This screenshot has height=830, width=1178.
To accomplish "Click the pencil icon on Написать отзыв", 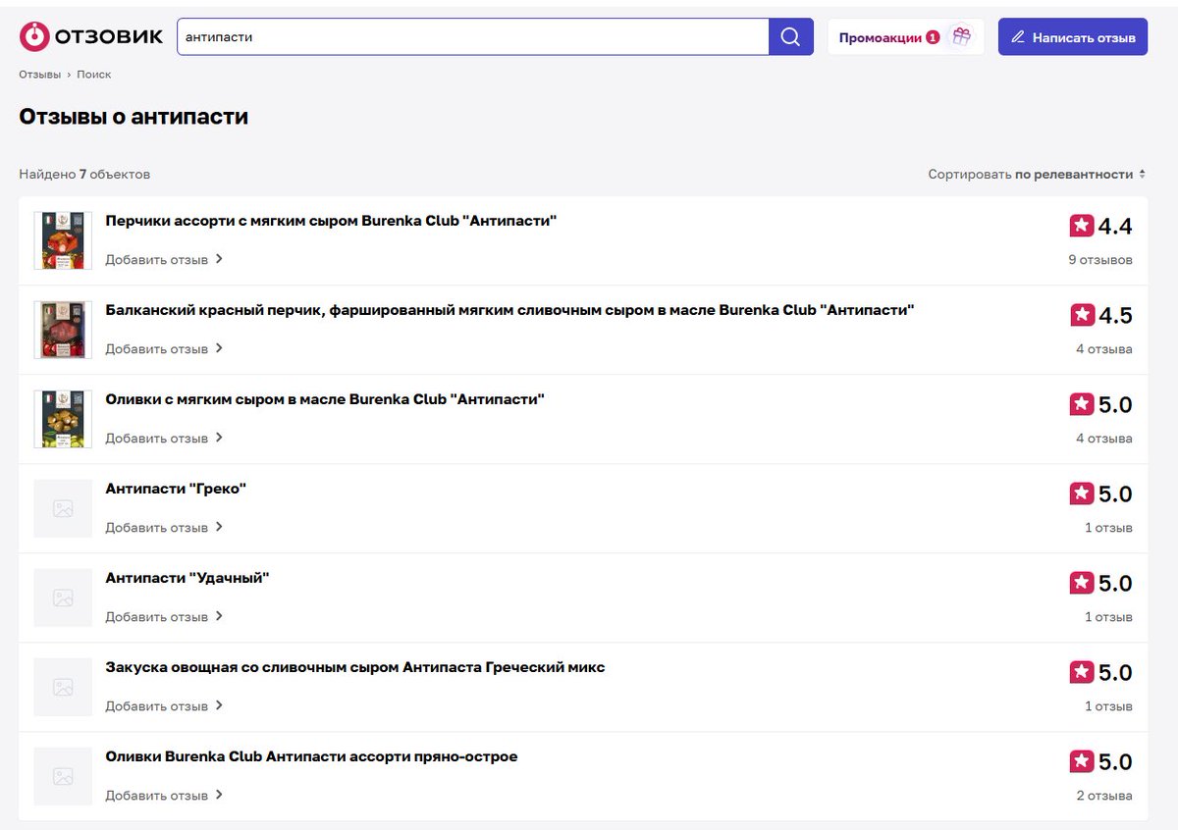I will click(1018, 37).
